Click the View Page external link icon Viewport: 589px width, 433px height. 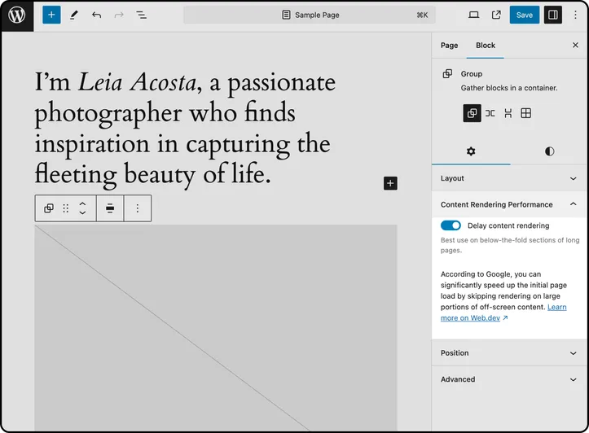[496, 15]
